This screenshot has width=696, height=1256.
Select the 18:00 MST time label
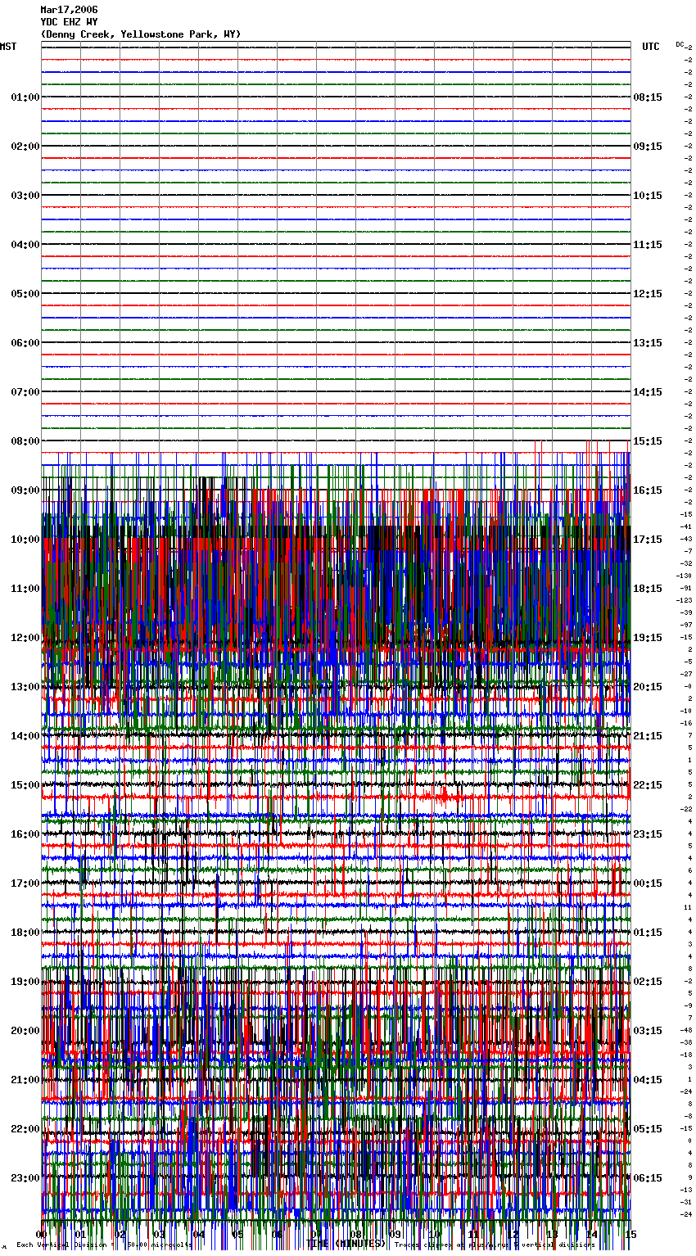coord(25,933)
